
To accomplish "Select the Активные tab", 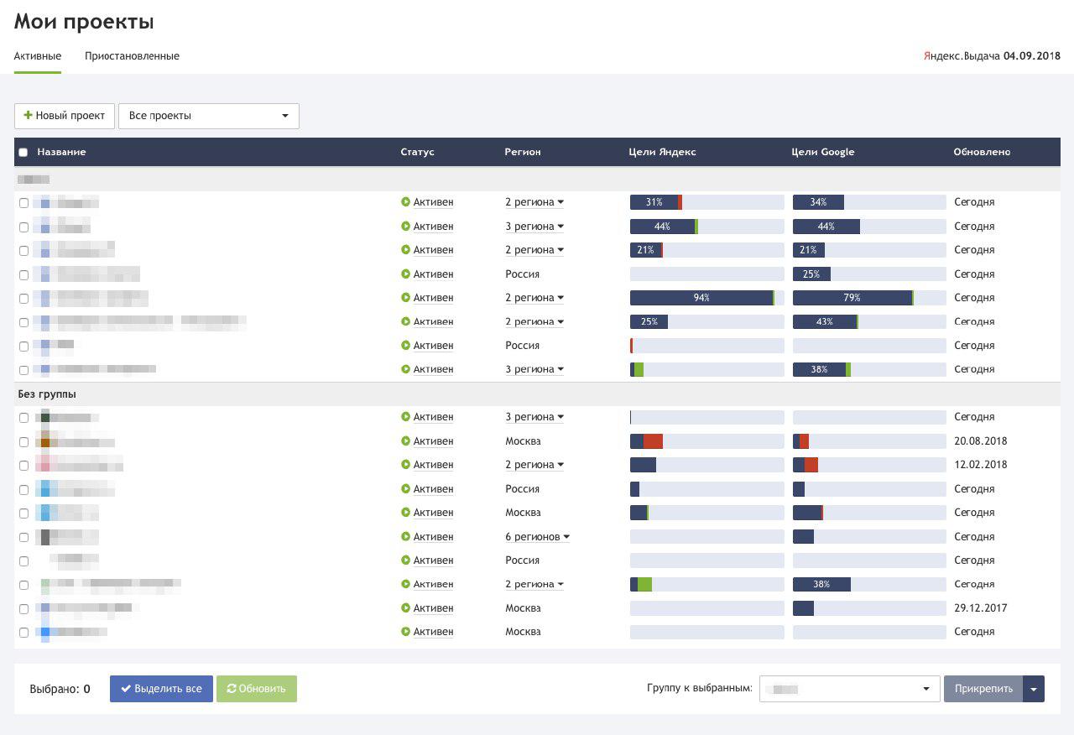I will 38,56.
